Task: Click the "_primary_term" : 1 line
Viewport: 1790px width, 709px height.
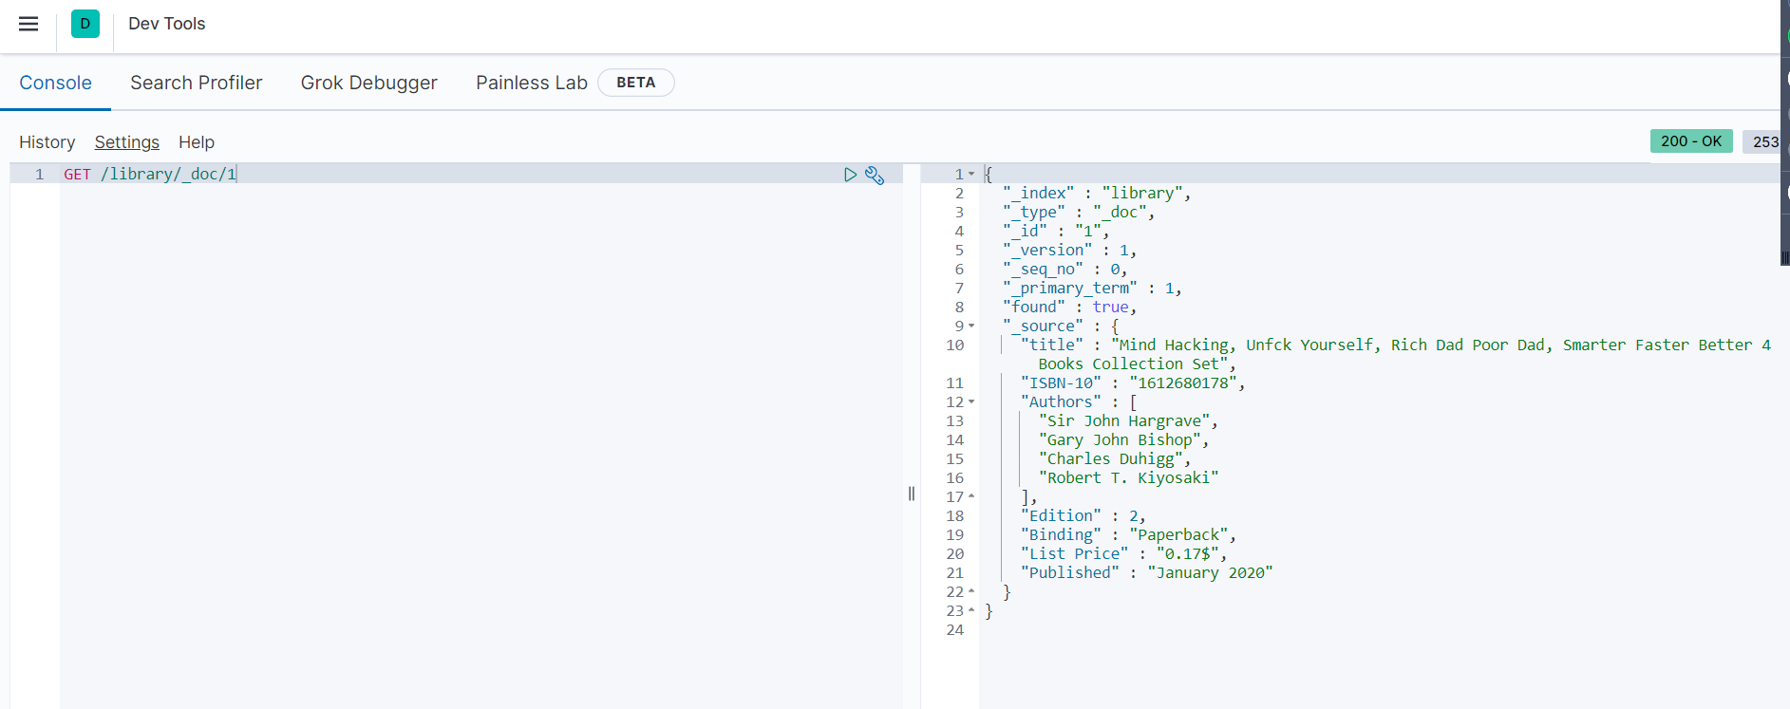Action: [1092, 289]
